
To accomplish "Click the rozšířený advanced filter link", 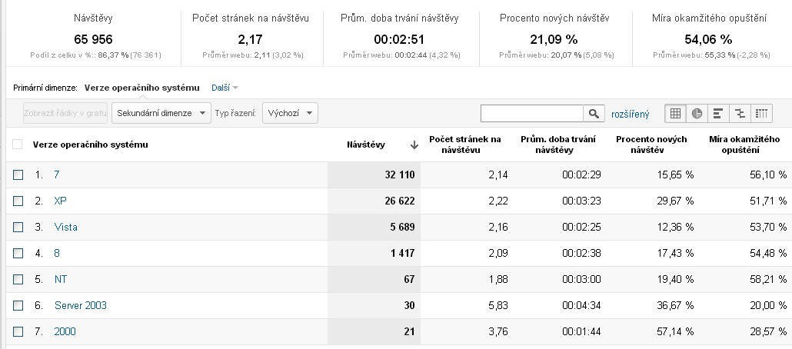I will coord(630,114).
